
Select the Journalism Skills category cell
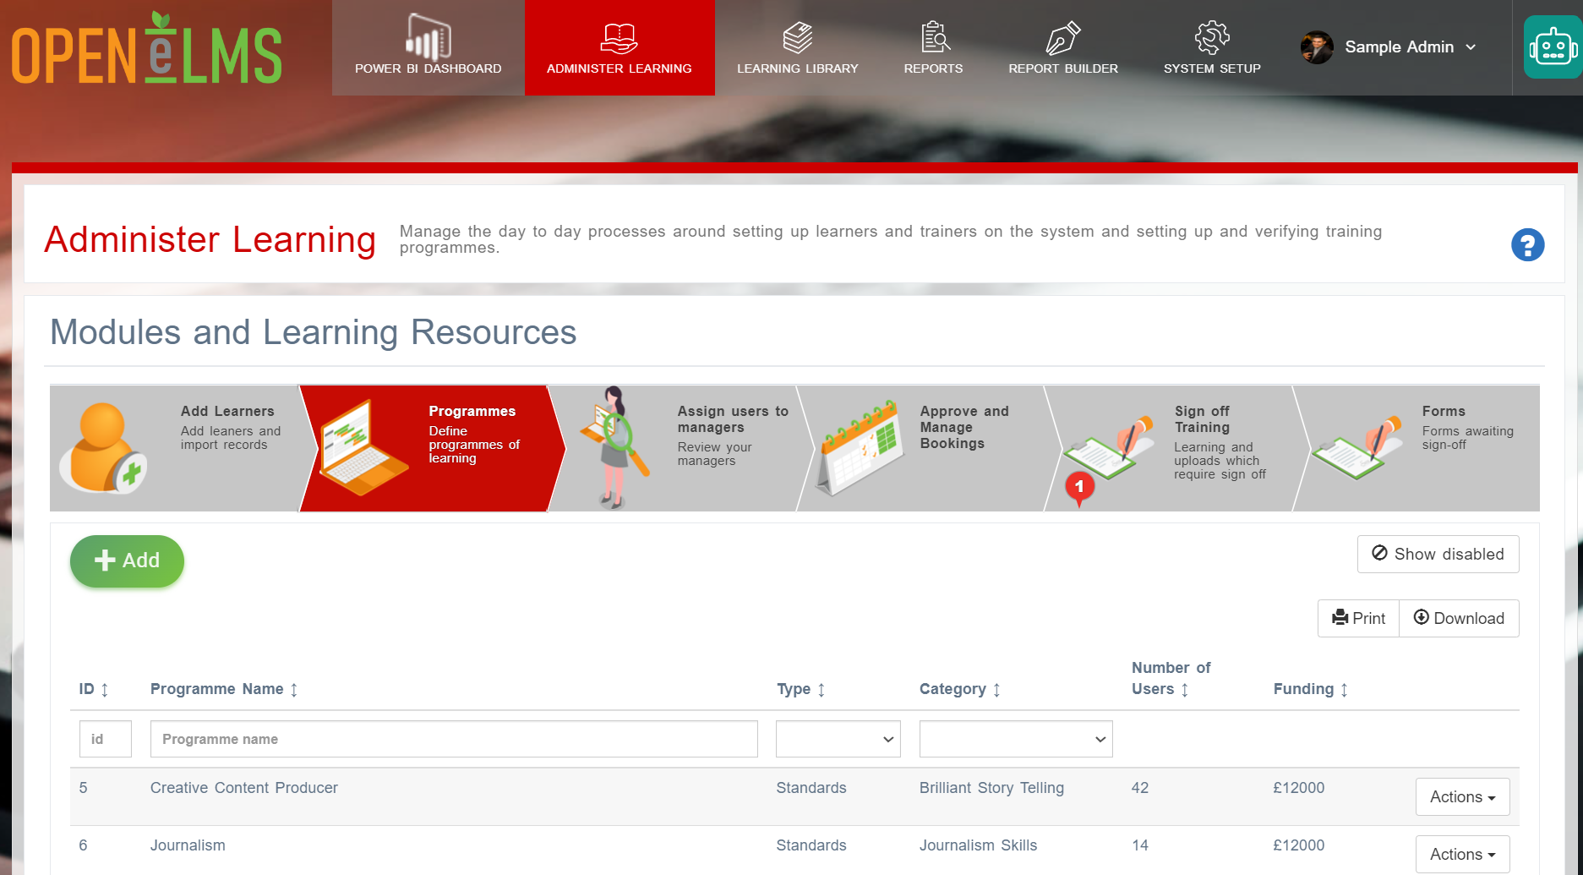coord(978,845)
